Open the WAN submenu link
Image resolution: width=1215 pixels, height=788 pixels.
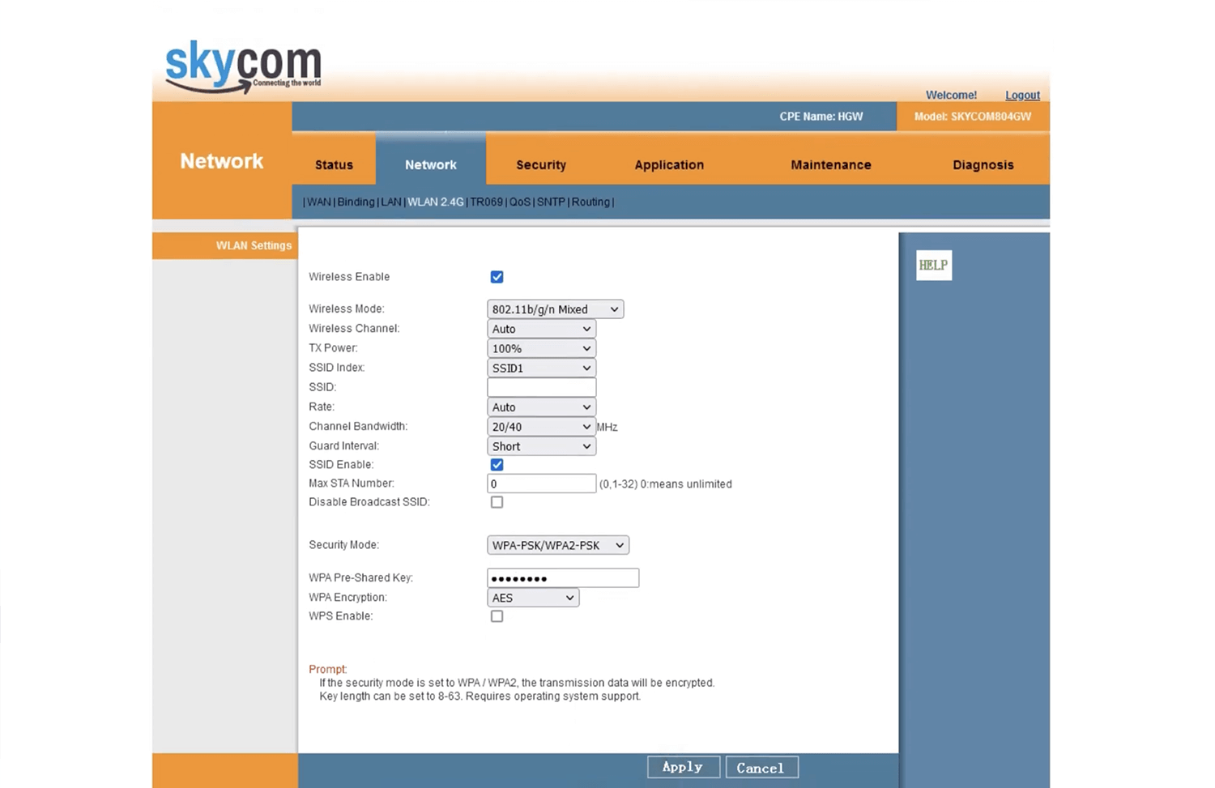[318, 202]
